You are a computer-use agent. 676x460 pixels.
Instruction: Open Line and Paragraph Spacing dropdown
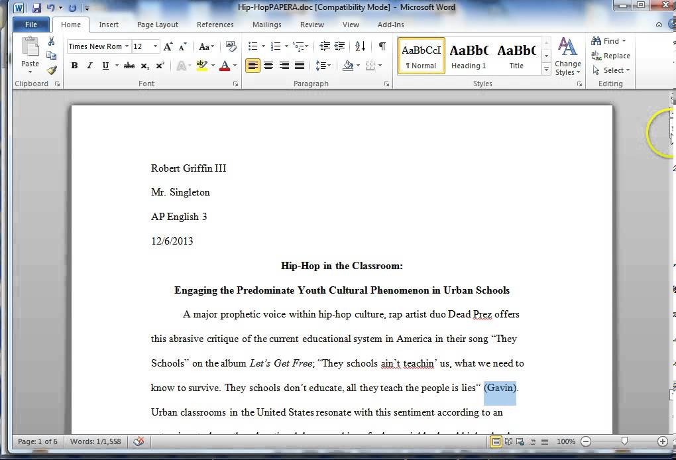[x=323, y=66]
